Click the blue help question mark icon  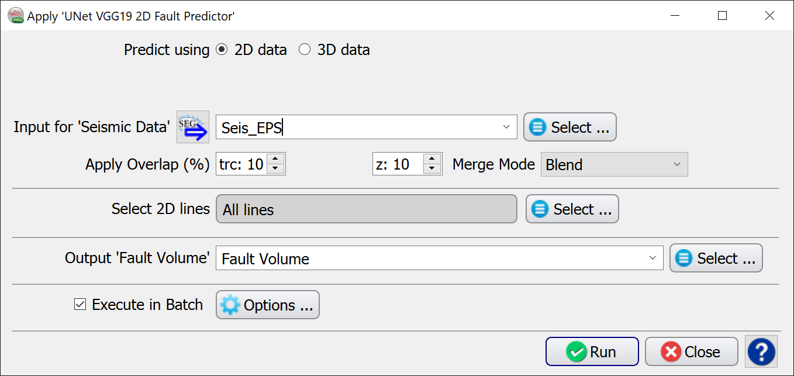(761, 351)
